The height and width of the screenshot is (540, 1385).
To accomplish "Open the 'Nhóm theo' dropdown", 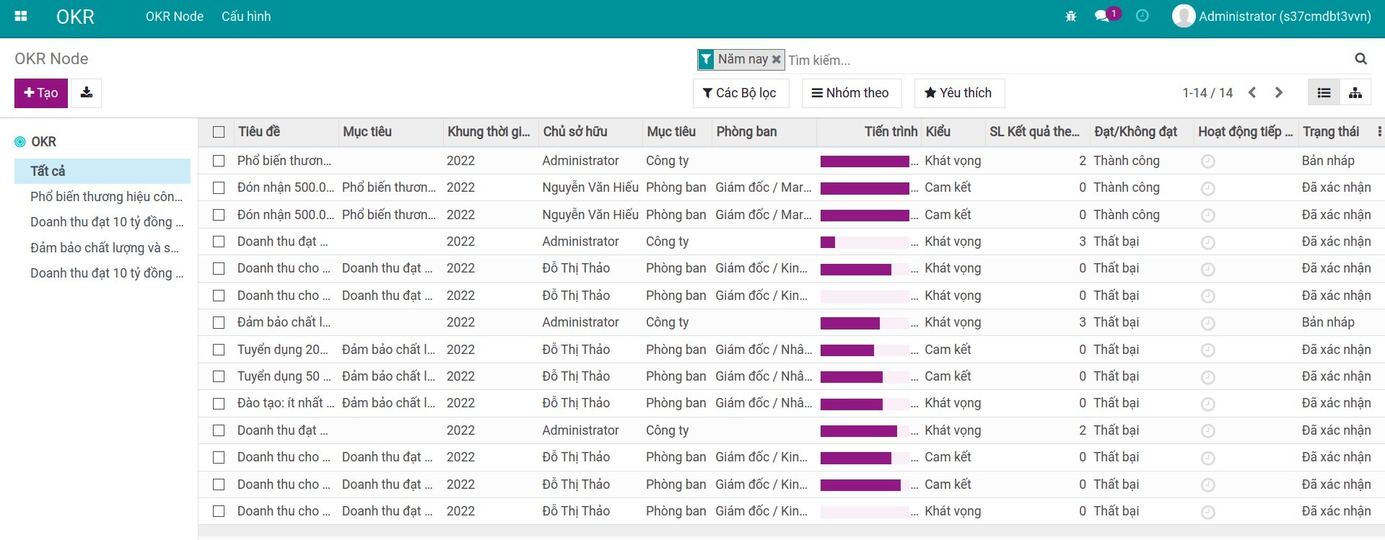I will tap(851, 93).
